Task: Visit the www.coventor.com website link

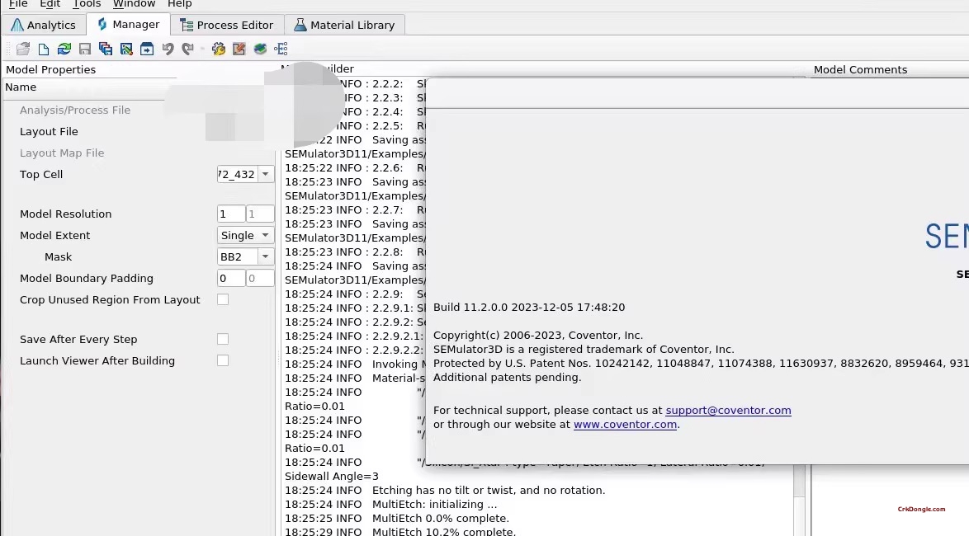Action: click(x=625, y=424)
